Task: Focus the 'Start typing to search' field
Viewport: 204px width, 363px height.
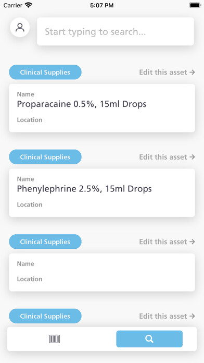Action: 116,31
